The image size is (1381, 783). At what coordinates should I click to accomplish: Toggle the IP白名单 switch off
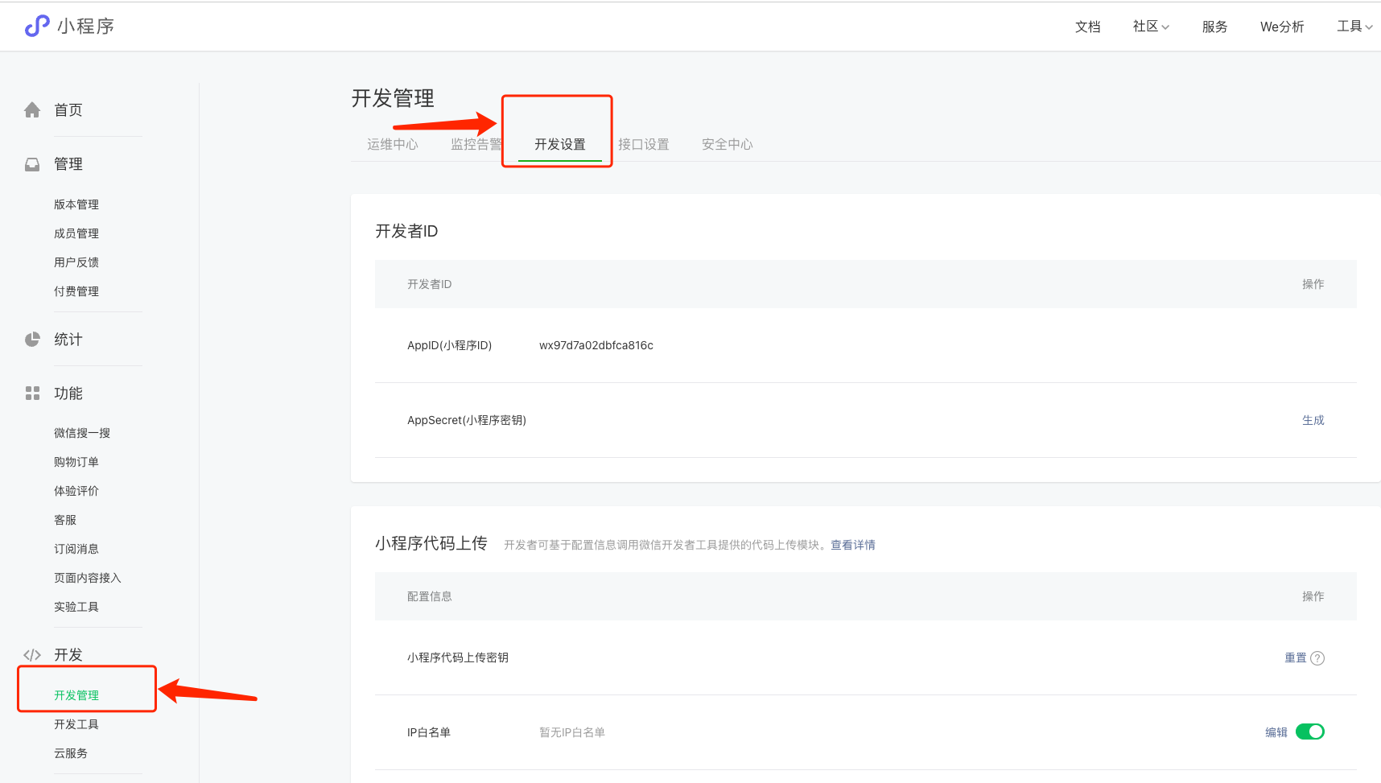pos(1309,731)
